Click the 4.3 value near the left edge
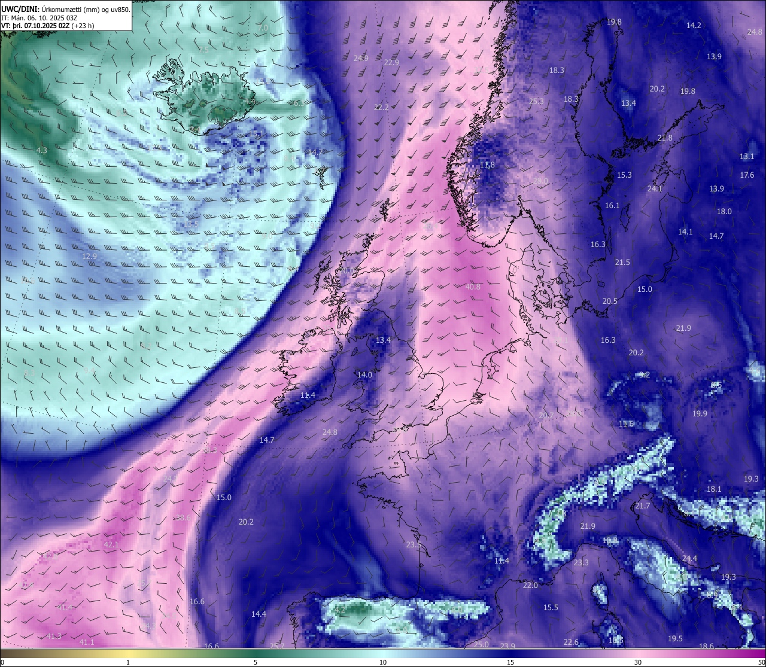The image size is (766, 667). tap(42, 150)
